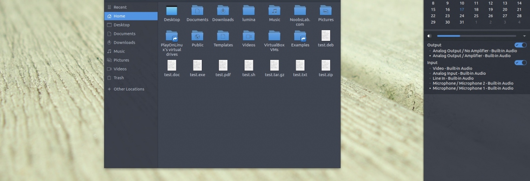Open the Downloads folder icon

[x=223, y=11]
